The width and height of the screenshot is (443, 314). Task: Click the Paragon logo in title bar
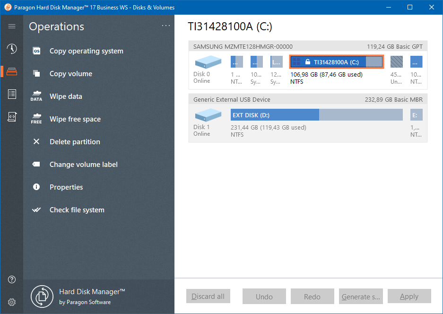click(x=8, y=7)
